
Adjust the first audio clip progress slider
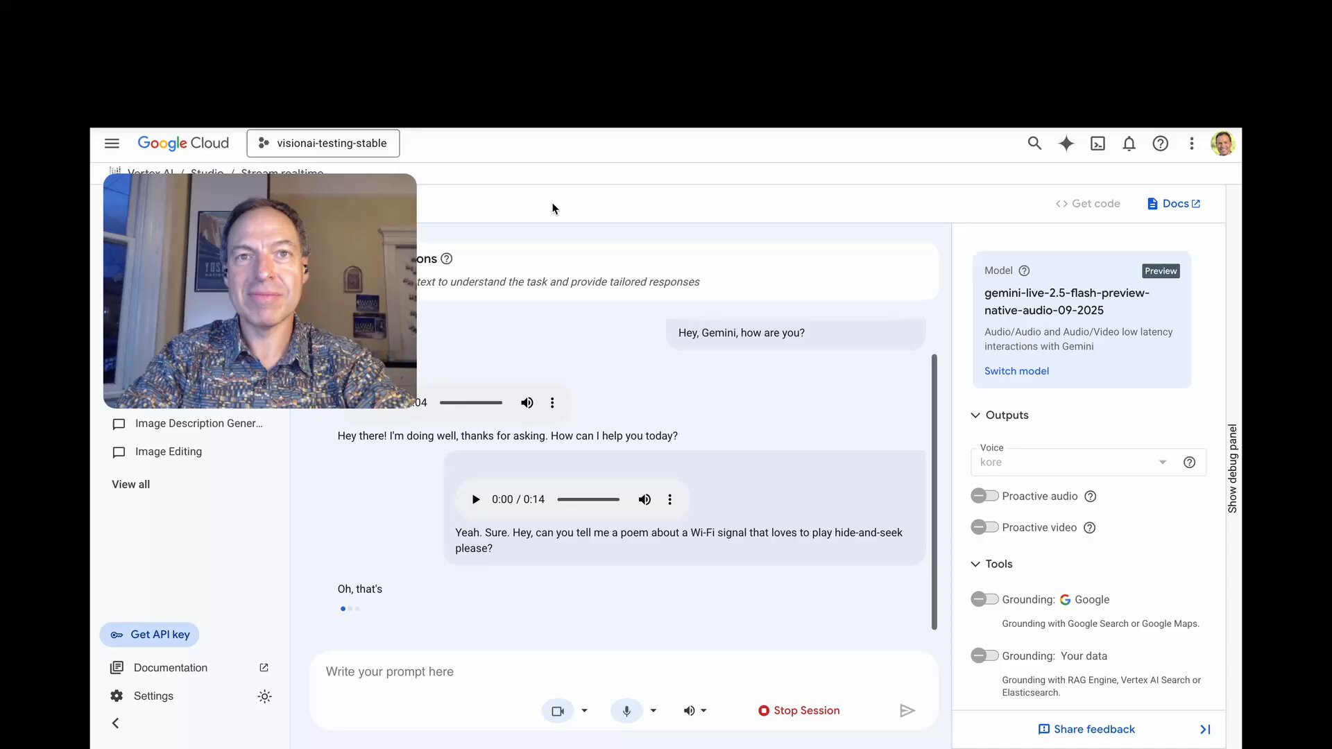pyautogui.click(x=470, y=402)
